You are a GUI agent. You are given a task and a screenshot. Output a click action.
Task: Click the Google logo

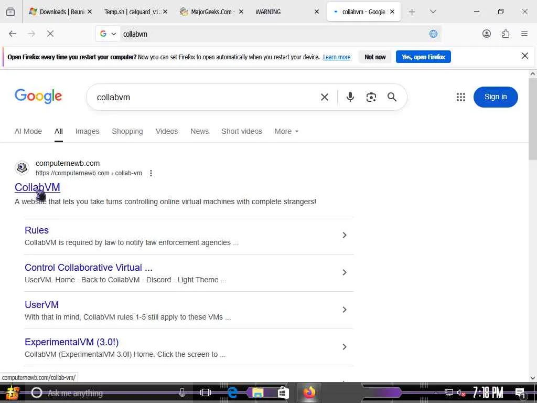point(38,97)
